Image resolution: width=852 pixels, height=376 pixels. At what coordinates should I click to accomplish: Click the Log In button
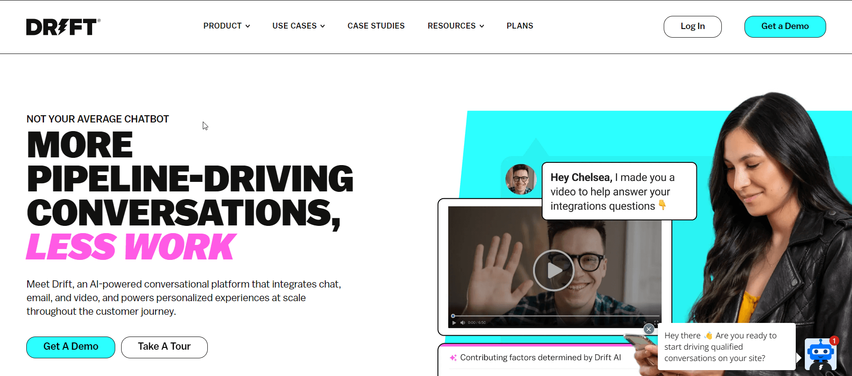coord(692,26)
